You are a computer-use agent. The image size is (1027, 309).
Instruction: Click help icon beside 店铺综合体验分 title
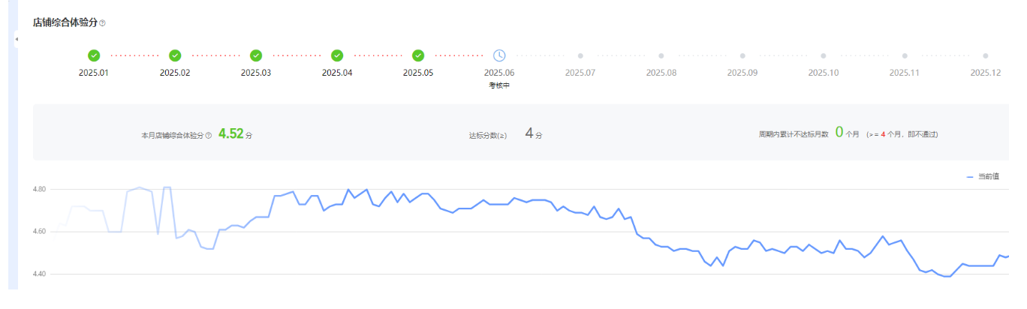pyautogui.click(x=103, y=23)
